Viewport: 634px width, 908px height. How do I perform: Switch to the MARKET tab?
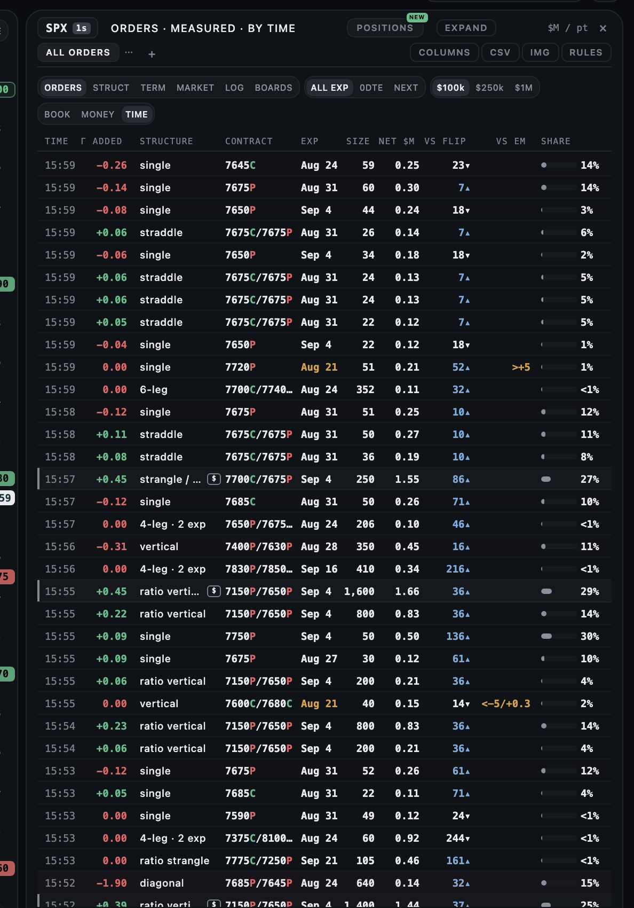[195, 88]
